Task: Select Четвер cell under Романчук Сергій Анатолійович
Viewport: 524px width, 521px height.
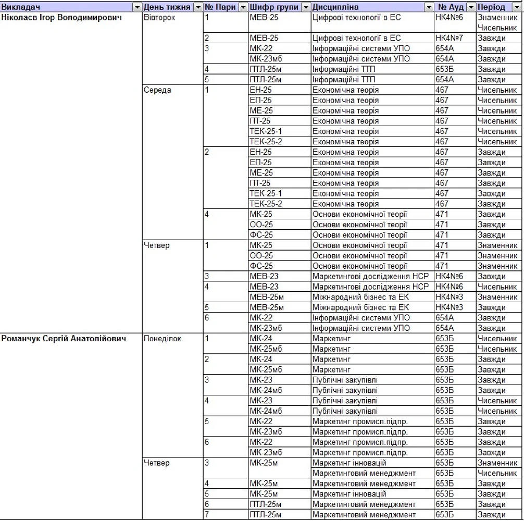Action: coord(157,463)
